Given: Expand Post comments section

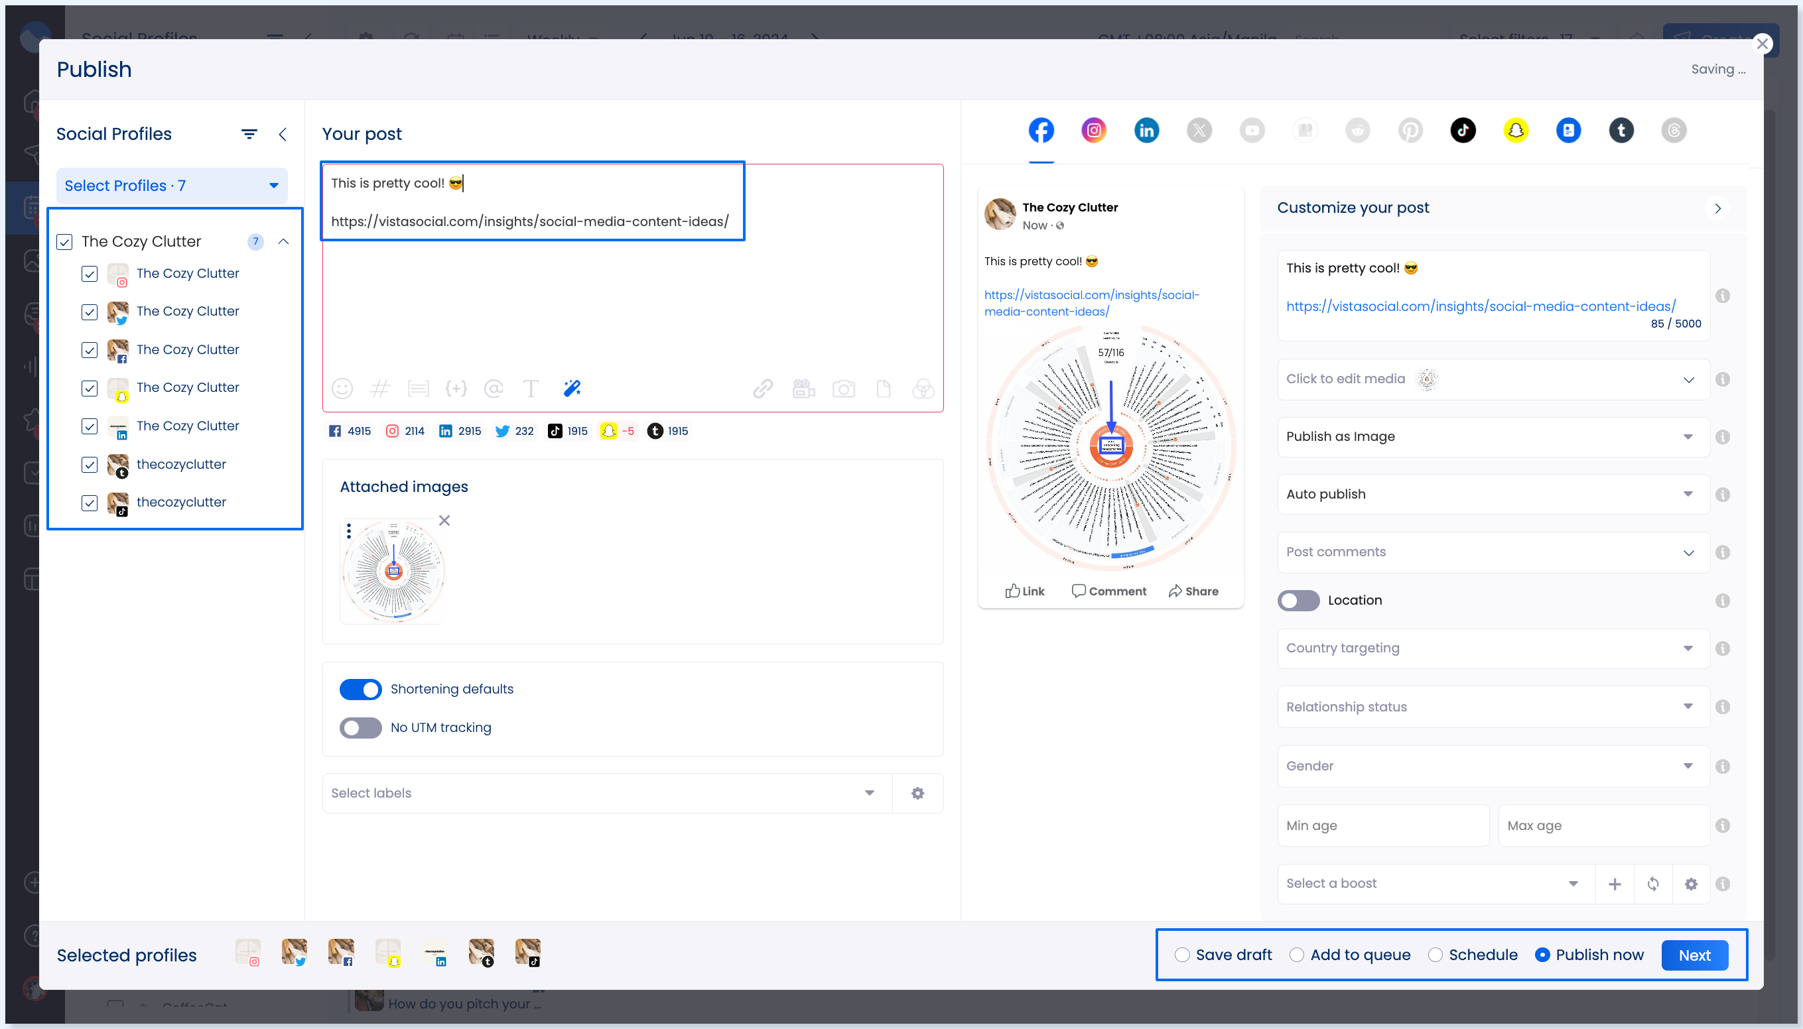Looking at the screenshot, I should pos(1493,552).
